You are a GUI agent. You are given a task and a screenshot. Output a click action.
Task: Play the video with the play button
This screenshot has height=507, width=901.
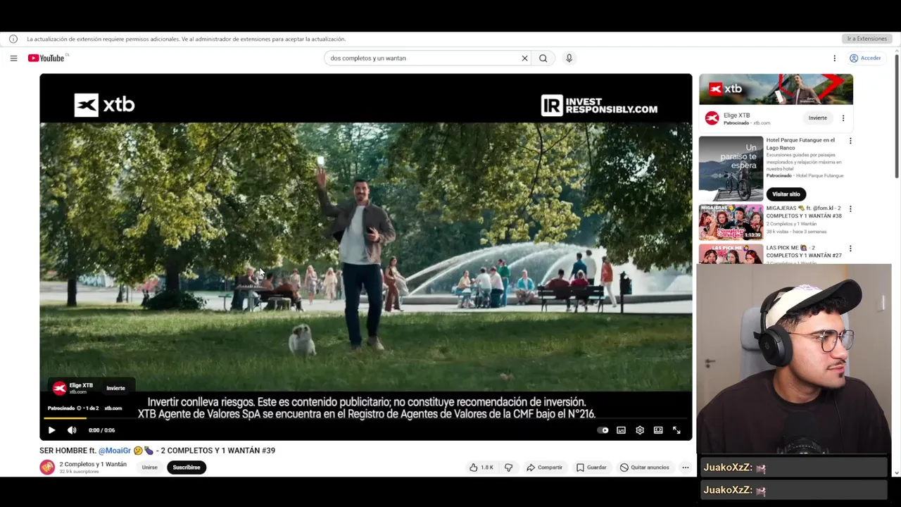(51, 430)
